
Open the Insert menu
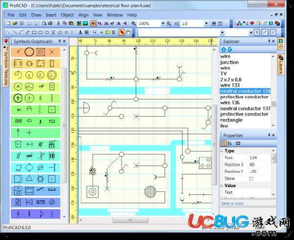pos(51,15)
